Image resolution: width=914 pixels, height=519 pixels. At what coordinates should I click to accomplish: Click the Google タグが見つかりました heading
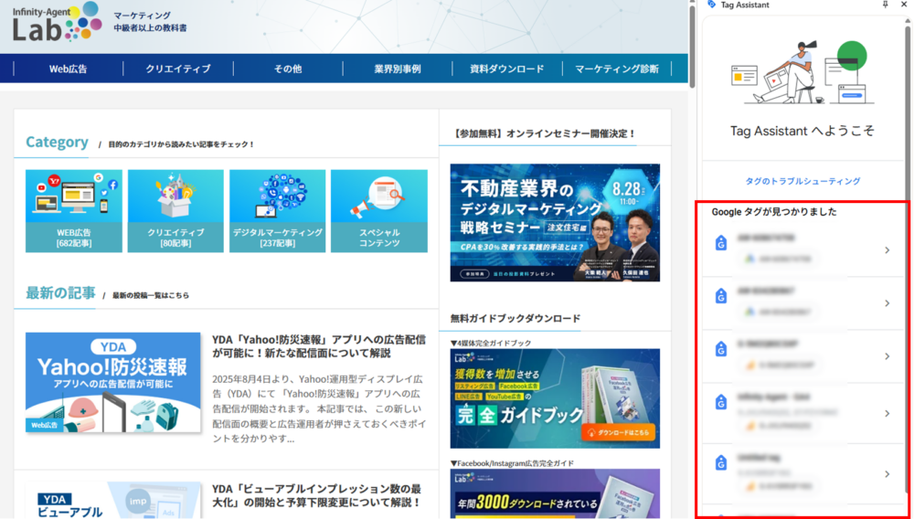[774, 212]
